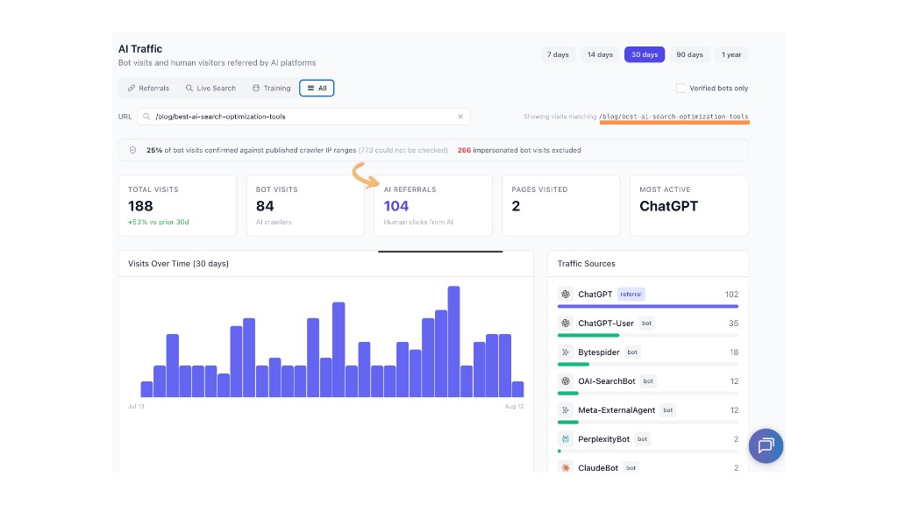Set time range to 14 days

600,54
